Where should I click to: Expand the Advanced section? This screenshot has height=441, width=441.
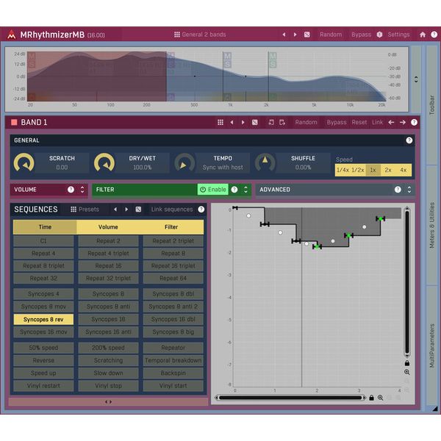click(x=409, y=190)
